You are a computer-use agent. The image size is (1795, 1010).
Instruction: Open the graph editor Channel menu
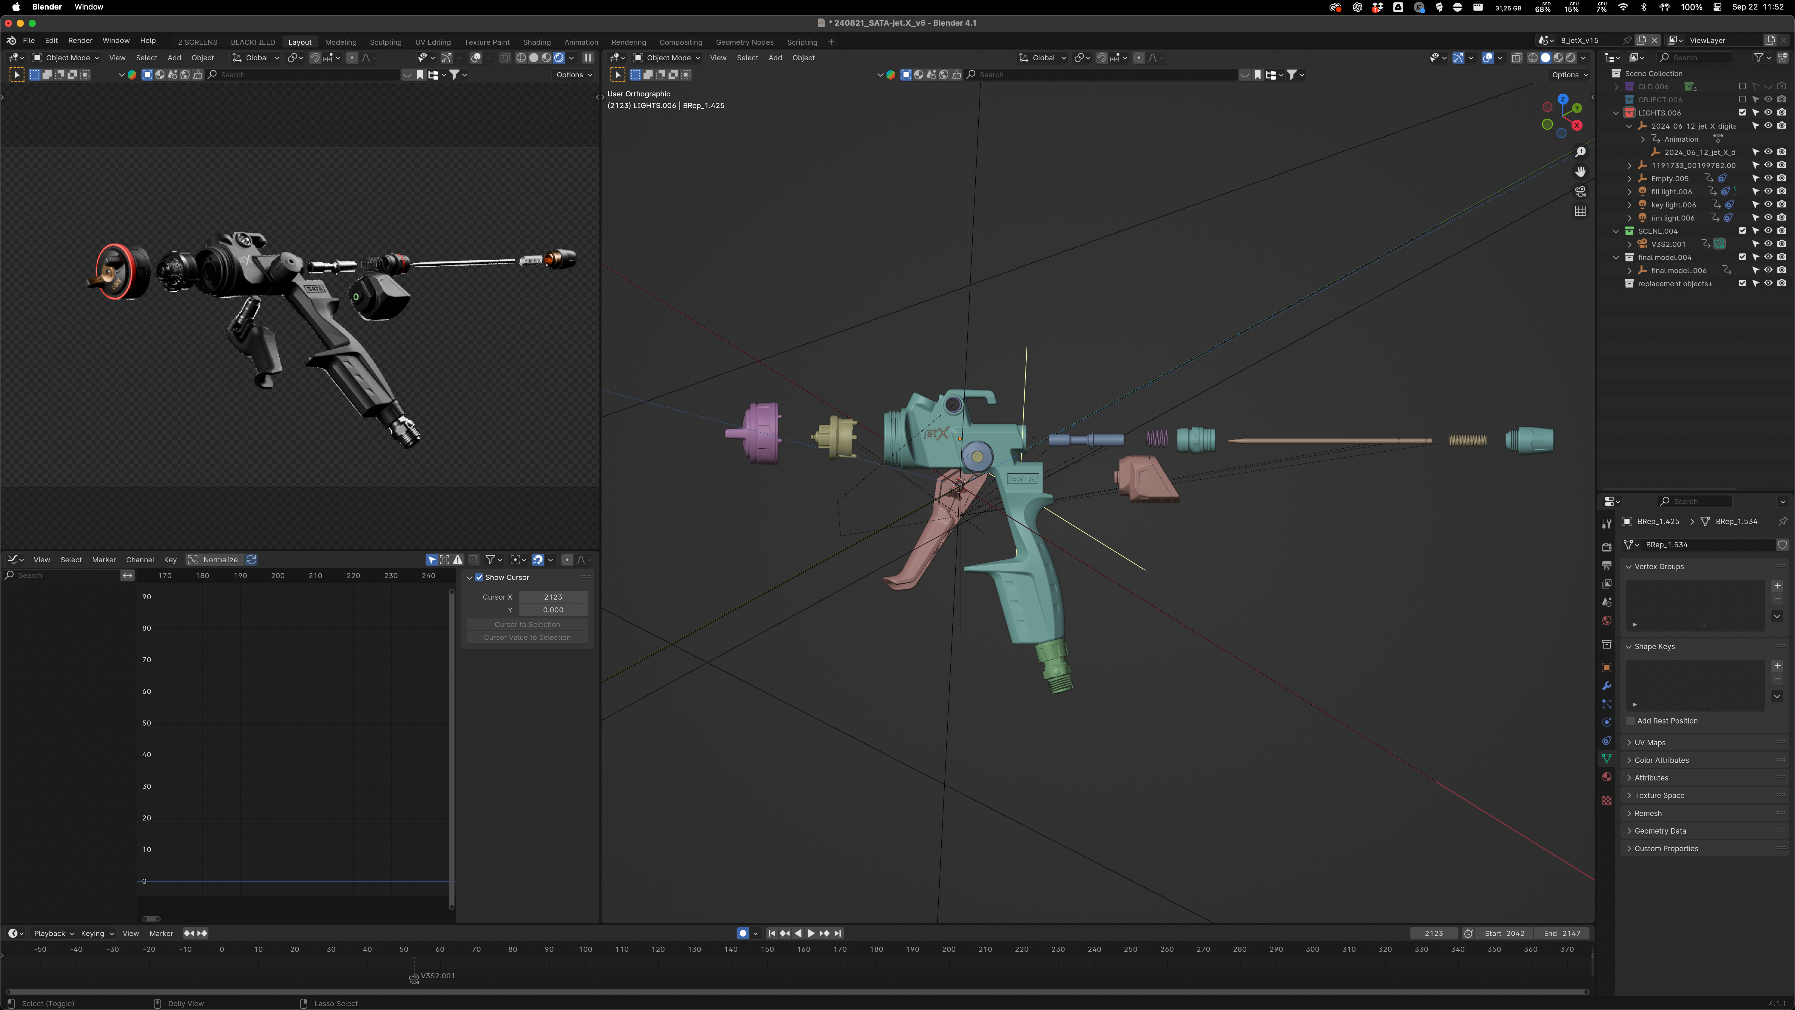140,560
